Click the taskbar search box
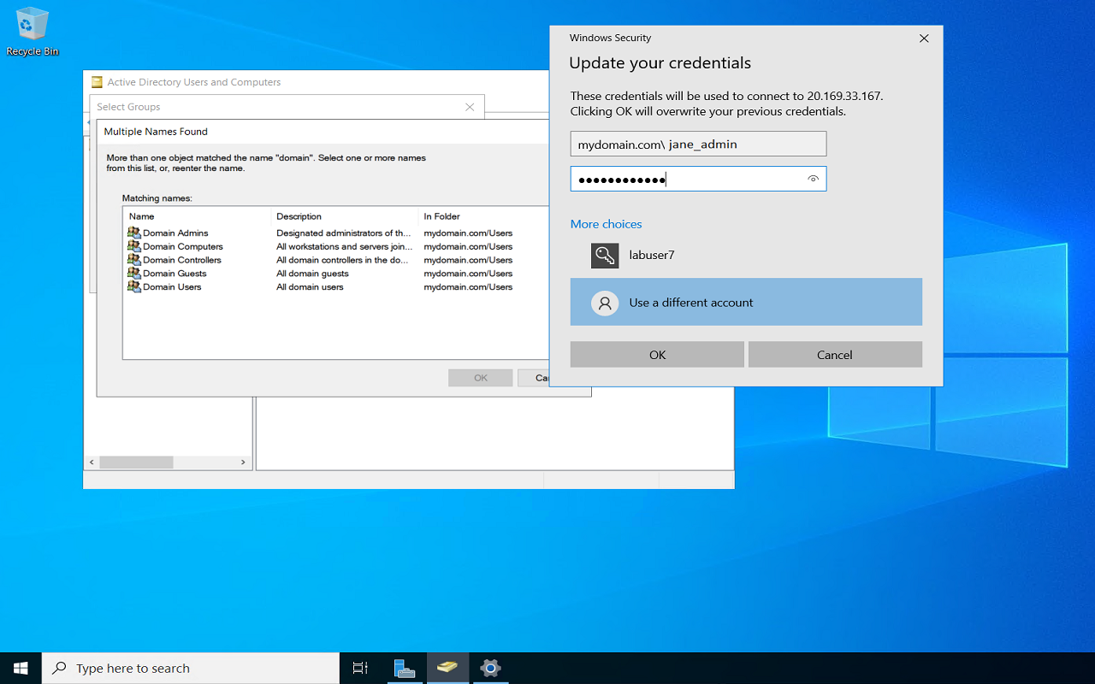Screen dimensions: 1095x684 tap(191, 669)
